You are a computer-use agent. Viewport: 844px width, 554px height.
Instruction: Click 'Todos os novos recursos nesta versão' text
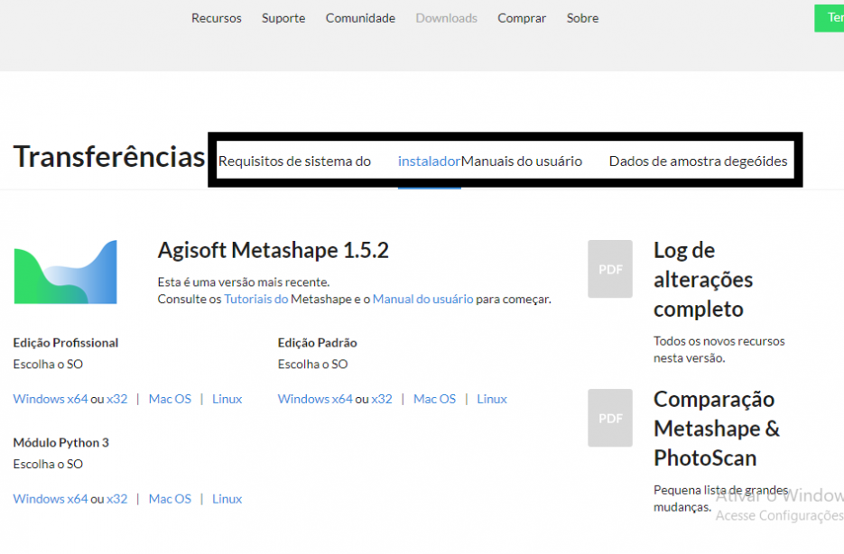pyautogui.click(x=719, y=349)
